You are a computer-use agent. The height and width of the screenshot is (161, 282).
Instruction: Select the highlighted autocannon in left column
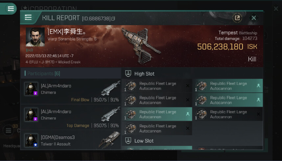[157, 114]
